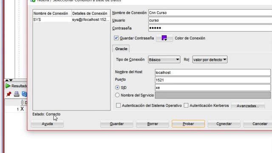Switch to the Oracle tab
272x153 pixels.
[121, 49]
